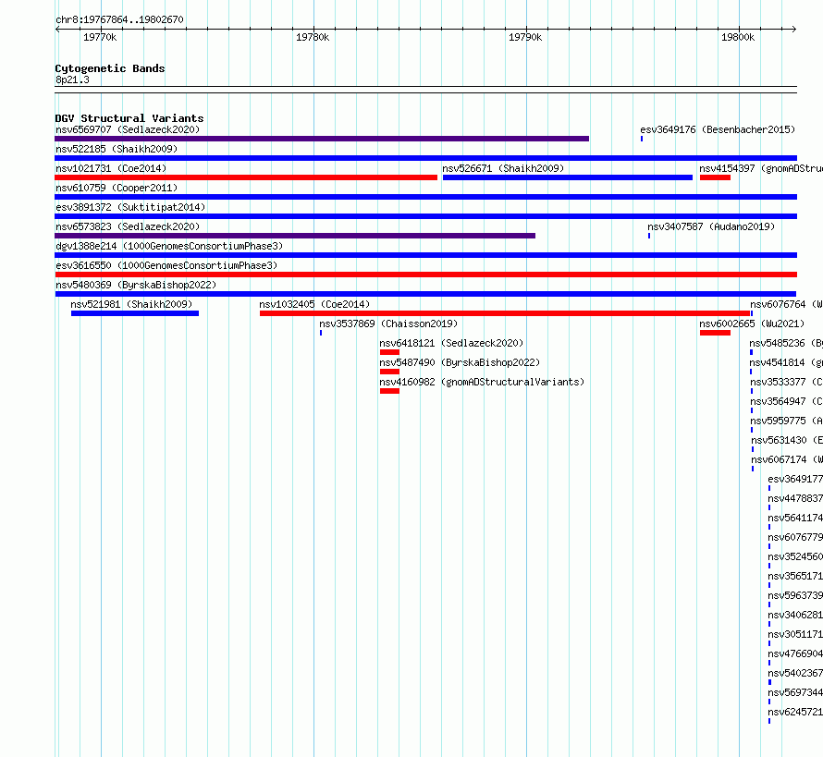This screenshot has height=757, width=823.
Task: Select the red nsv1032405 (Coe2014) bar
Action: pyautogui.click(x=505, y=313)
